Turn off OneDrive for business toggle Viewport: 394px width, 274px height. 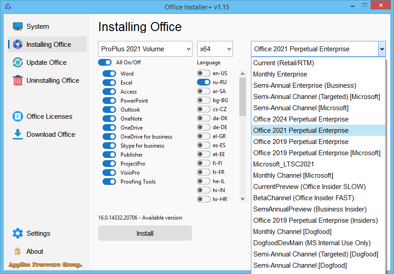[109, 137]
